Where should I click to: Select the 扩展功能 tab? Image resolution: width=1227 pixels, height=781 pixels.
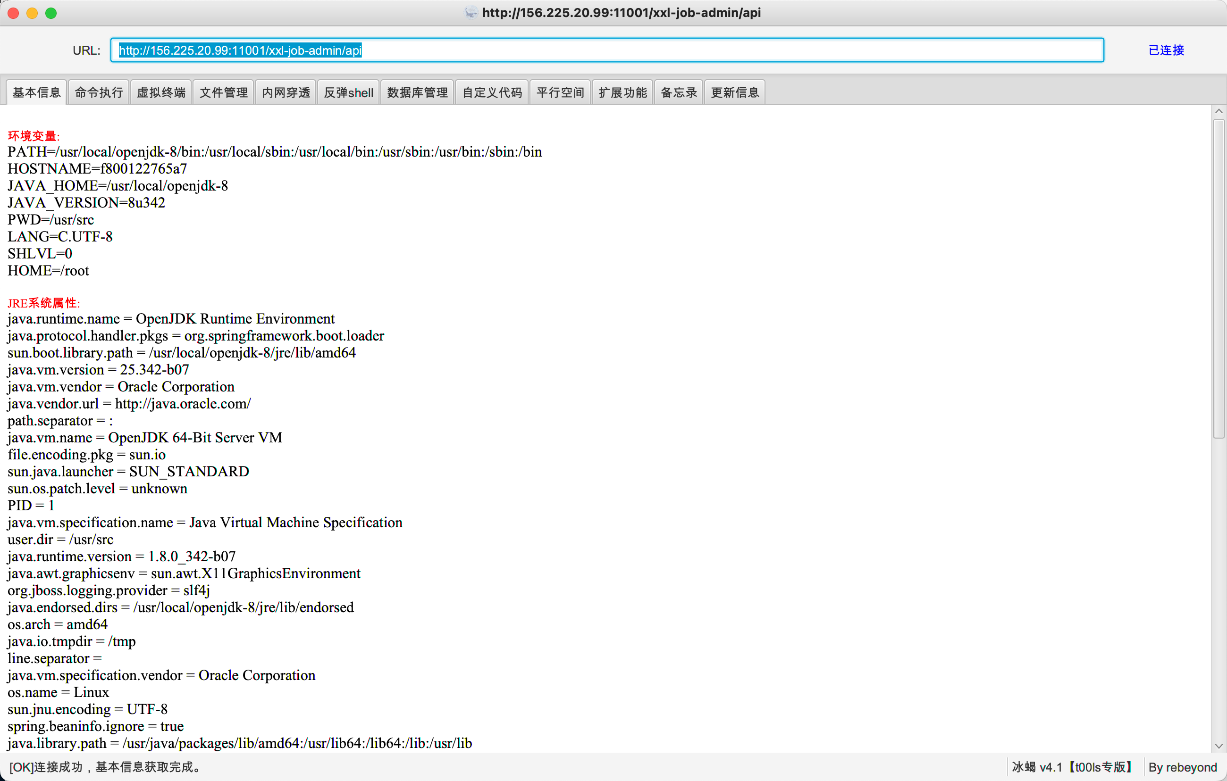click(x=622, y=92)
